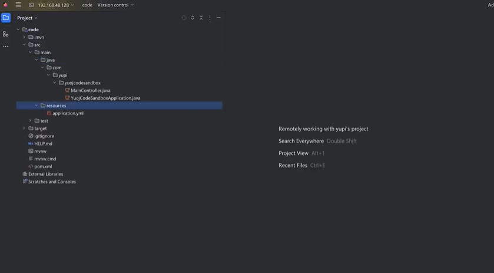Click the Project View hint text
494x273 pixels.
point(293,153)
